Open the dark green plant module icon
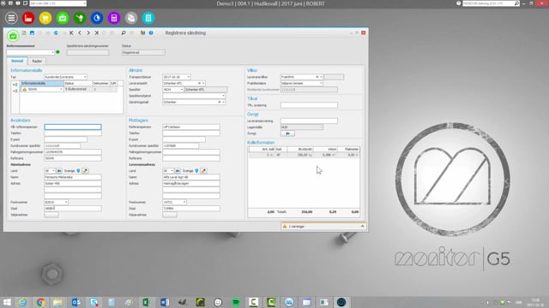This screenshot has height=308, width=549. (x=80, y=18)
